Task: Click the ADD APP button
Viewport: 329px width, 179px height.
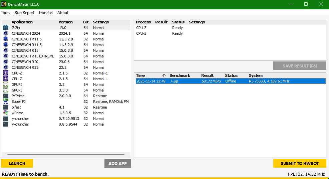Action: click(x=117, y=163)
